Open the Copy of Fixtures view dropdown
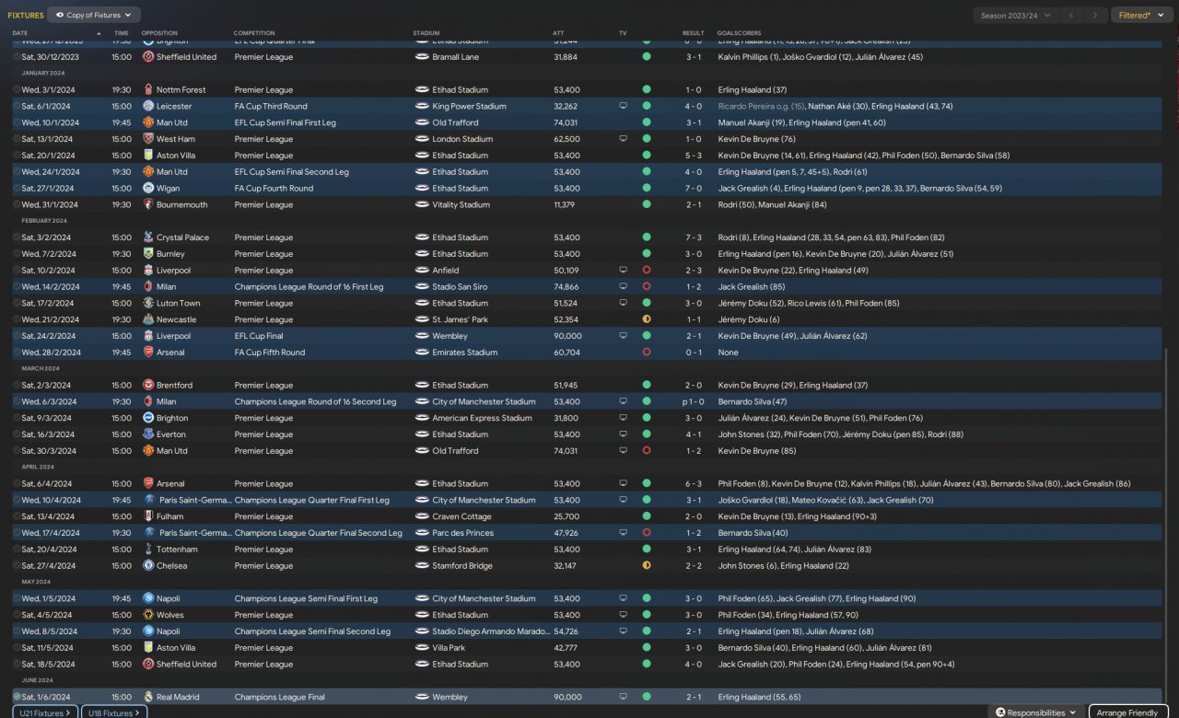 tap(93, 15)
